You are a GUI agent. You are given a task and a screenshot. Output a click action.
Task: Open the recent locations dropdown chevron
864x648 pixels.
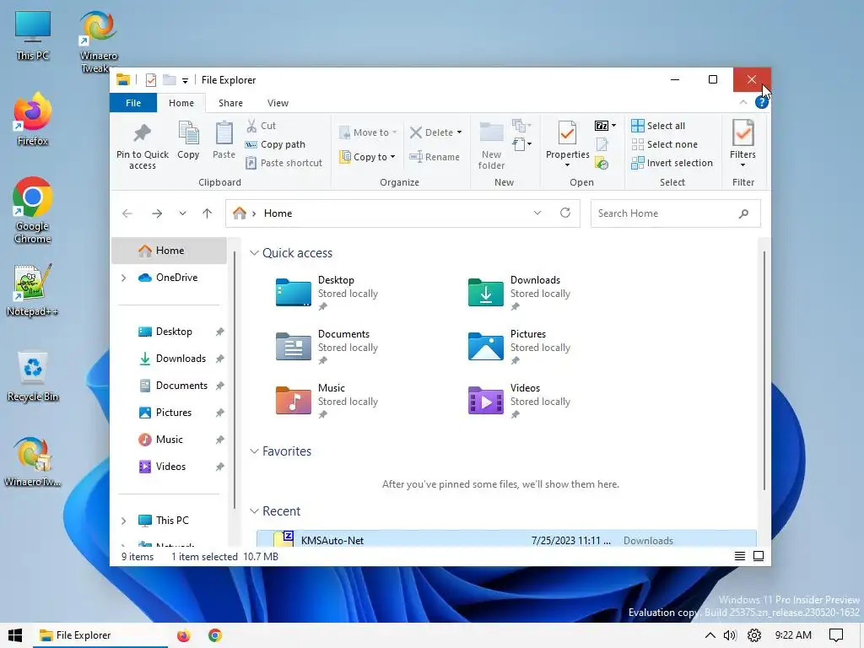pos(182,213)
